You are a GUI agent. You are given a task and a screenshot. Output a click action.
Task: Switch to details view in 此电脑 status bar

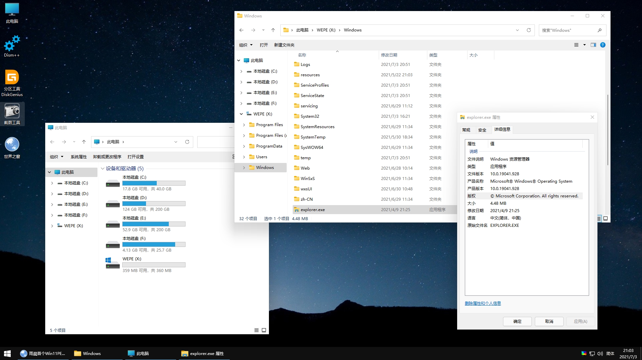tap(257, 330)
